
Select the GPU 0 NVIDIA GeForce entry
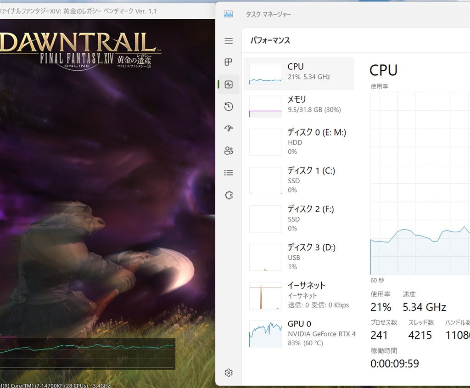299,334
